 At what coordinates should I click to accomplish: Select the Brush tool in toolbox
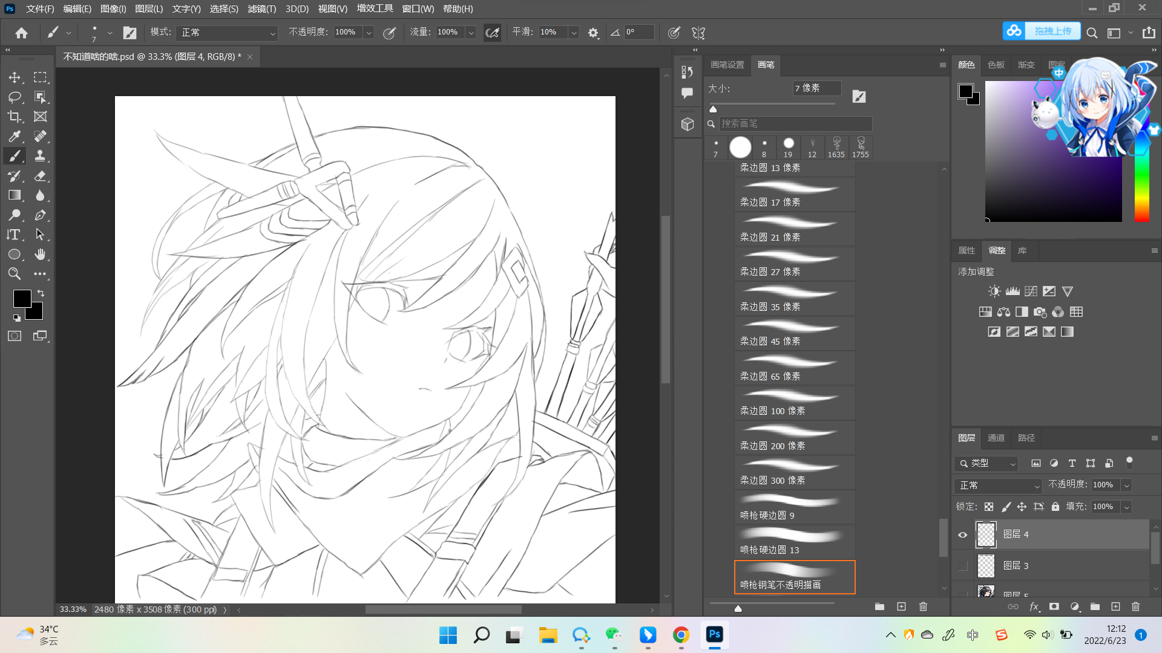15,156
